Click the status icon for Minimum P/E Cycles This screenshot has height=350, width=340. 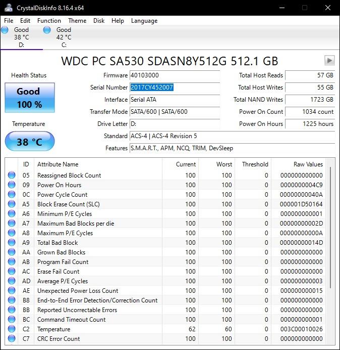[x=12, y=213]
